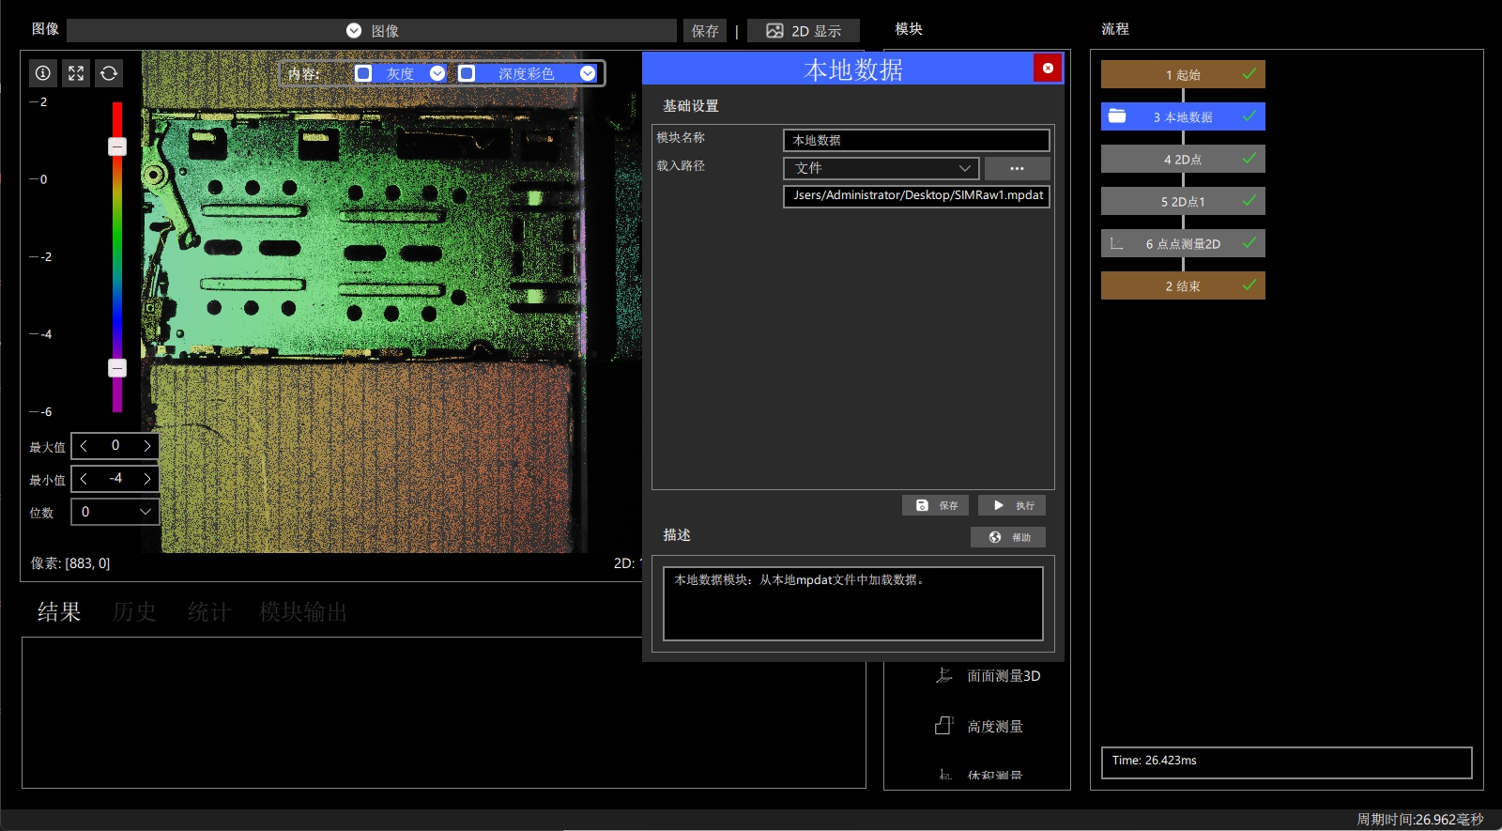The width and height of the screenshot is (1502, 831).
Task: Click the 像素 coordinates readout
Action: click(x=70, y=563)
